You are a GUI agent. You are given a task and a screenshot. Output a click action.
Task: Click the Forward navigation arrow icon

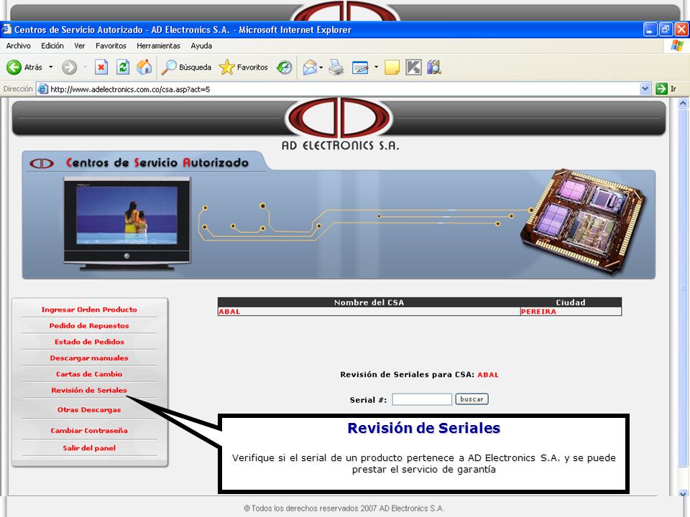(x=69, y=67)
